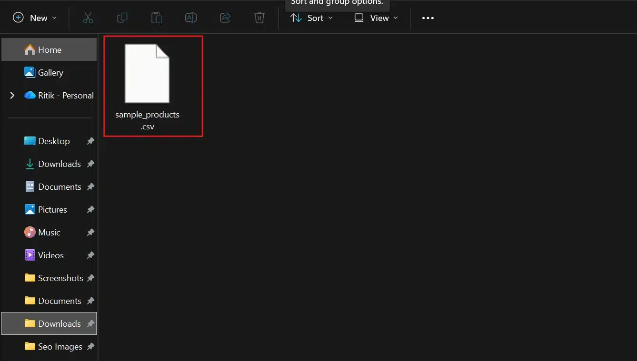The height and width of the screenshot is (361, 637).
Task: Click the pin icon beside Screenshots
Action: tap(90, 278)
